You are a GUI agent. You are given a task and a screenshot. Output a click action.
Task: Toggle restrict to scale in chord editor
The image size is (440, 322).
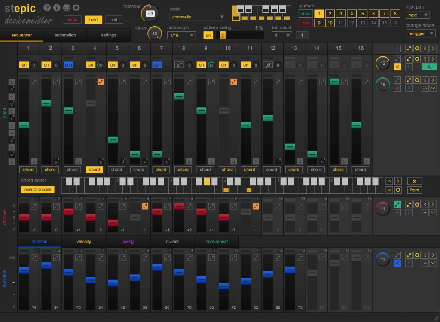point(38,189)
